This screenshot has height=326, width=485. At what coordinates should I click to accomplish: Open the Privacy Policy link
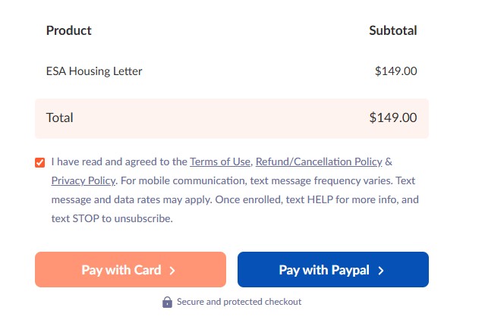pyautogui.click(x=83, y=180)
